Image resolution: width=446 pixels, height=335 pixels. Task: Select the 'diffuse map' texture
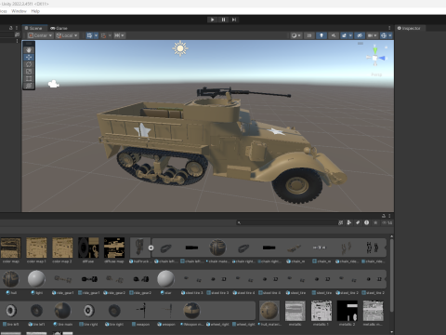click(x=114, y=250)
